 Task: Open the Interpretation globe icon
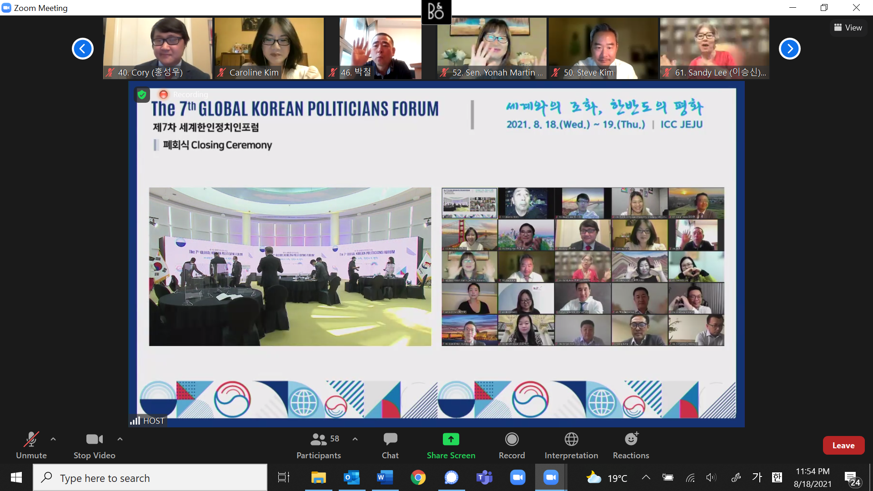point(571,439)
